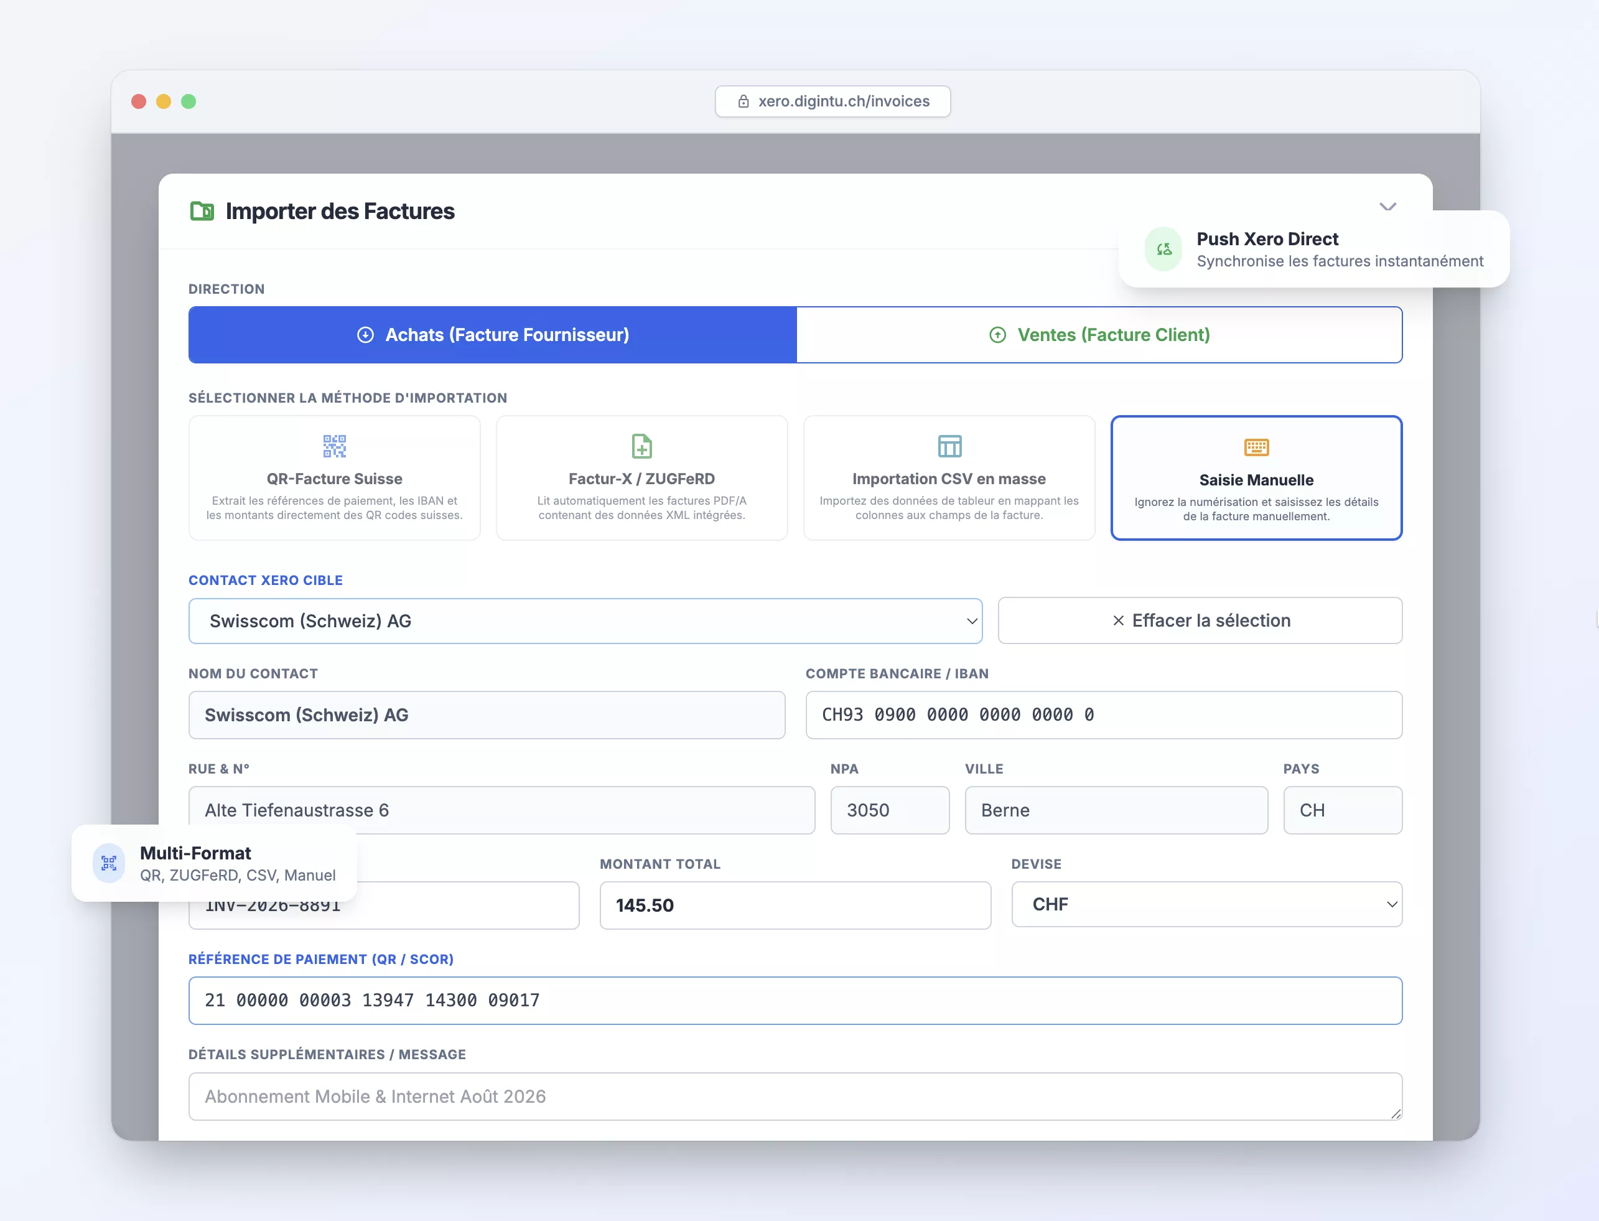The height and width of the screenshot is (1221, 1599).
Task: Click the Compte bancaire / IBAN label
Action: pyautogui.click(x=897, y=673)
